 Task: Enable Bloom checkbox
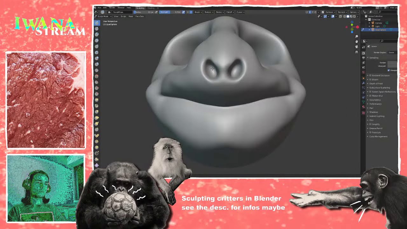(x=370, y=80)
